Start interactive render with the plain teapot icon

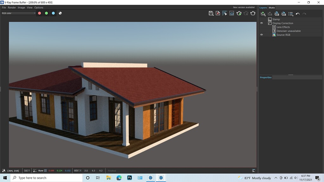[x=253, y=13]
